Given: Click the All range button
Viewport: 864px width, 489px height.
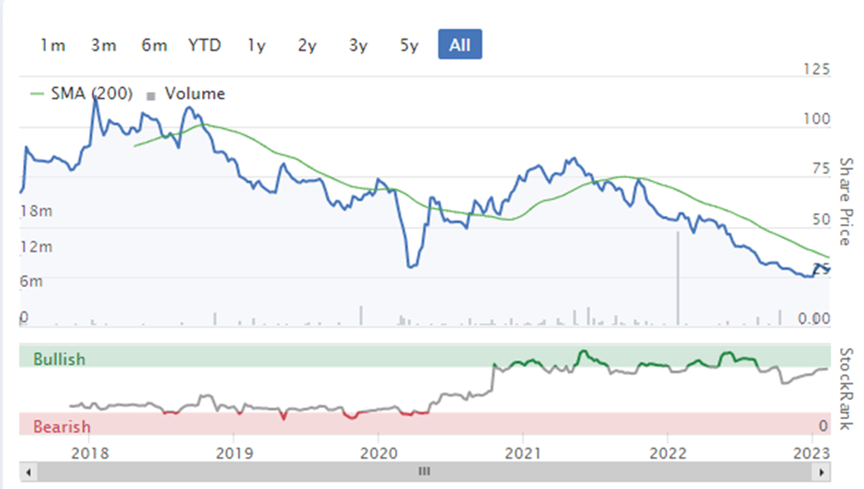Looking at the screenshot, I should click(x=460, y=44).
